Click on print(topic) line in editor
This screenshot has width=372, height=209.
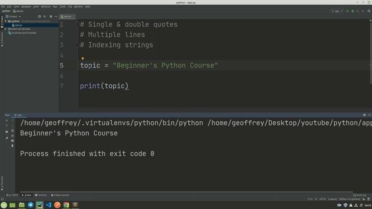(104, 86)
